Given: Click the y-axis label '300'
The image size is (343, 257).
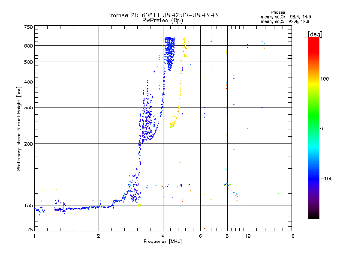Looking at the screenshot, I should point(29,108).
